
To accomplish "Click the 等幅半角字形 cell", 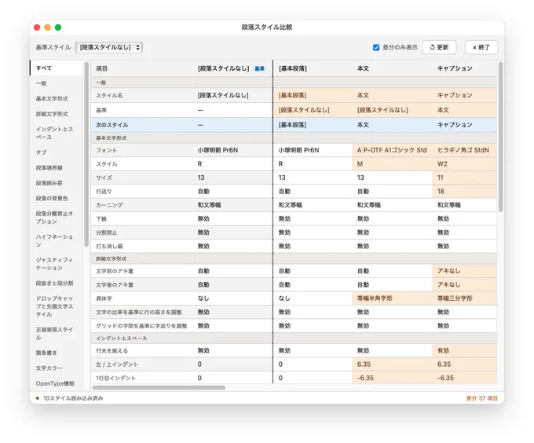I will coord(392,298).
